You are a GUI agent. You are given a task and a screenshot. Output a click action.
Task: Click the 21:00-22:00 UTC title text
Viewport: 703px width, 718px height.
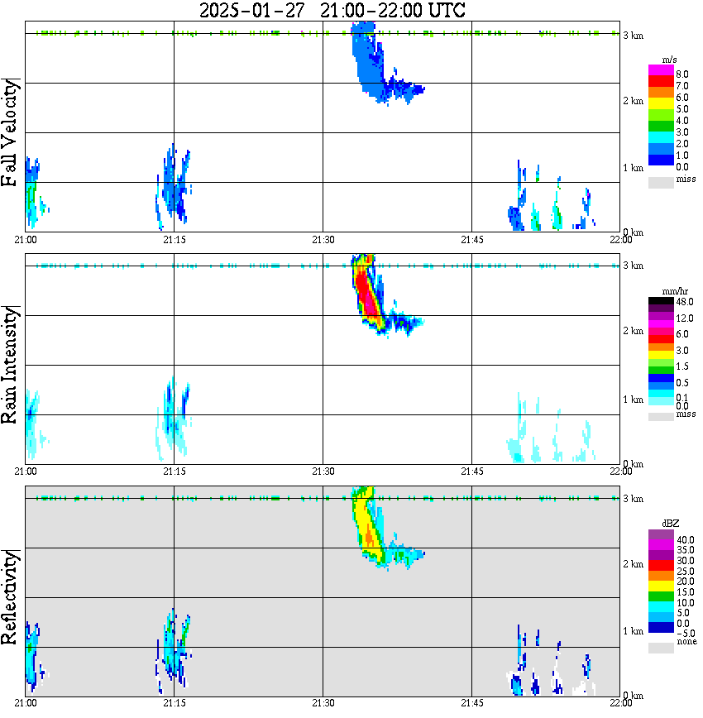393,10
